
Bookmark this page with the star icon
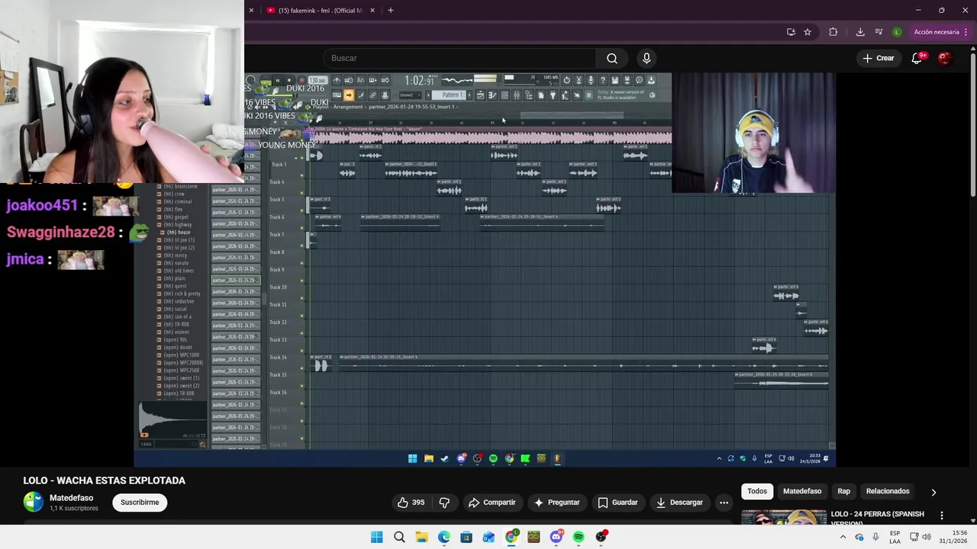pyautogui.click(x=808, y=32)
